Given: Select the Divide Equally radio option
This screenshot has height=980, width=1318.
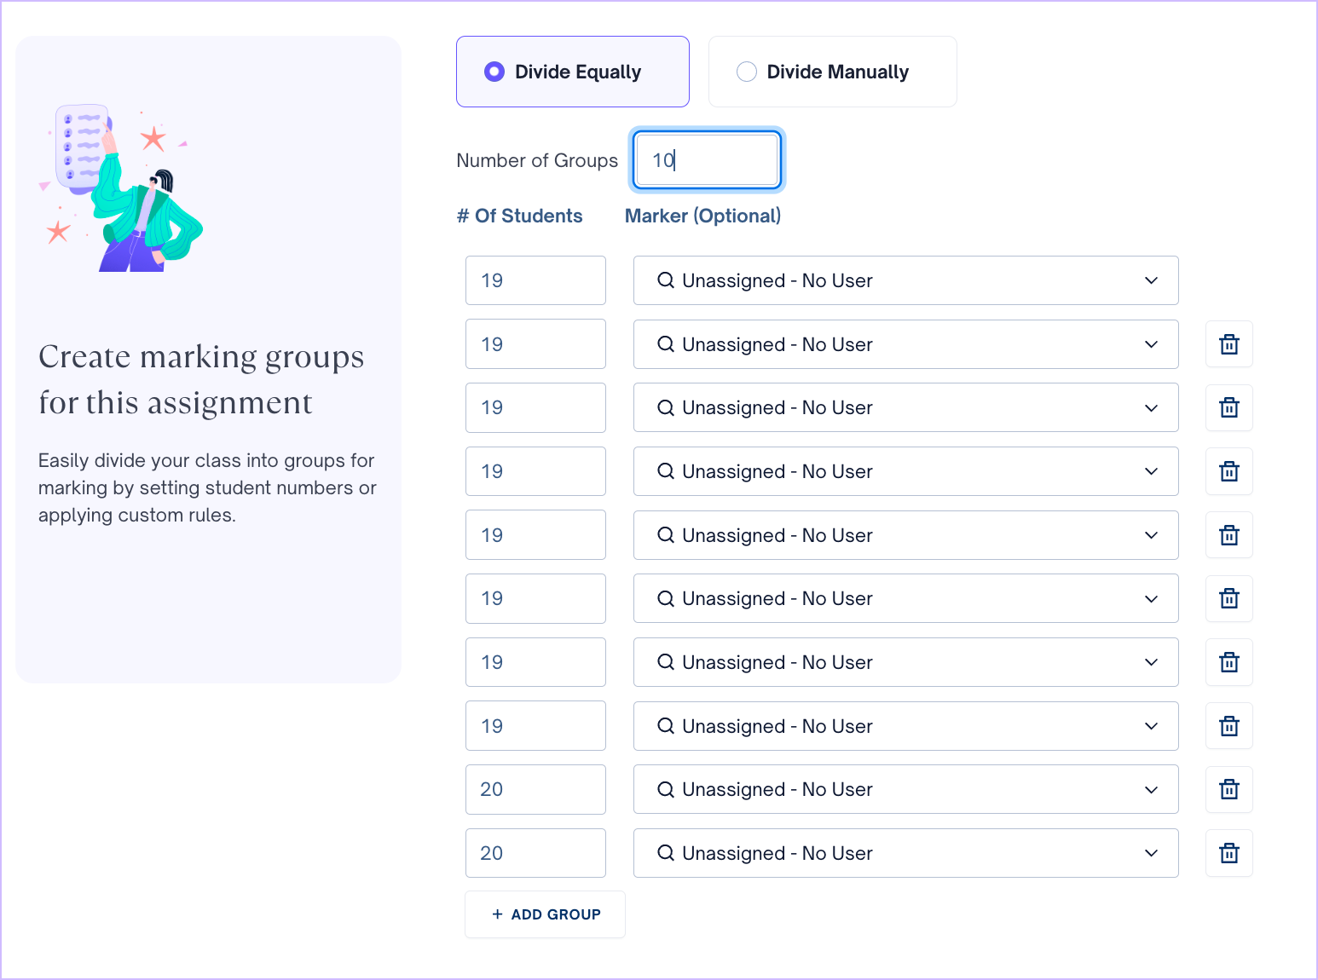Looking at the screenshot, I should [573, 72].
